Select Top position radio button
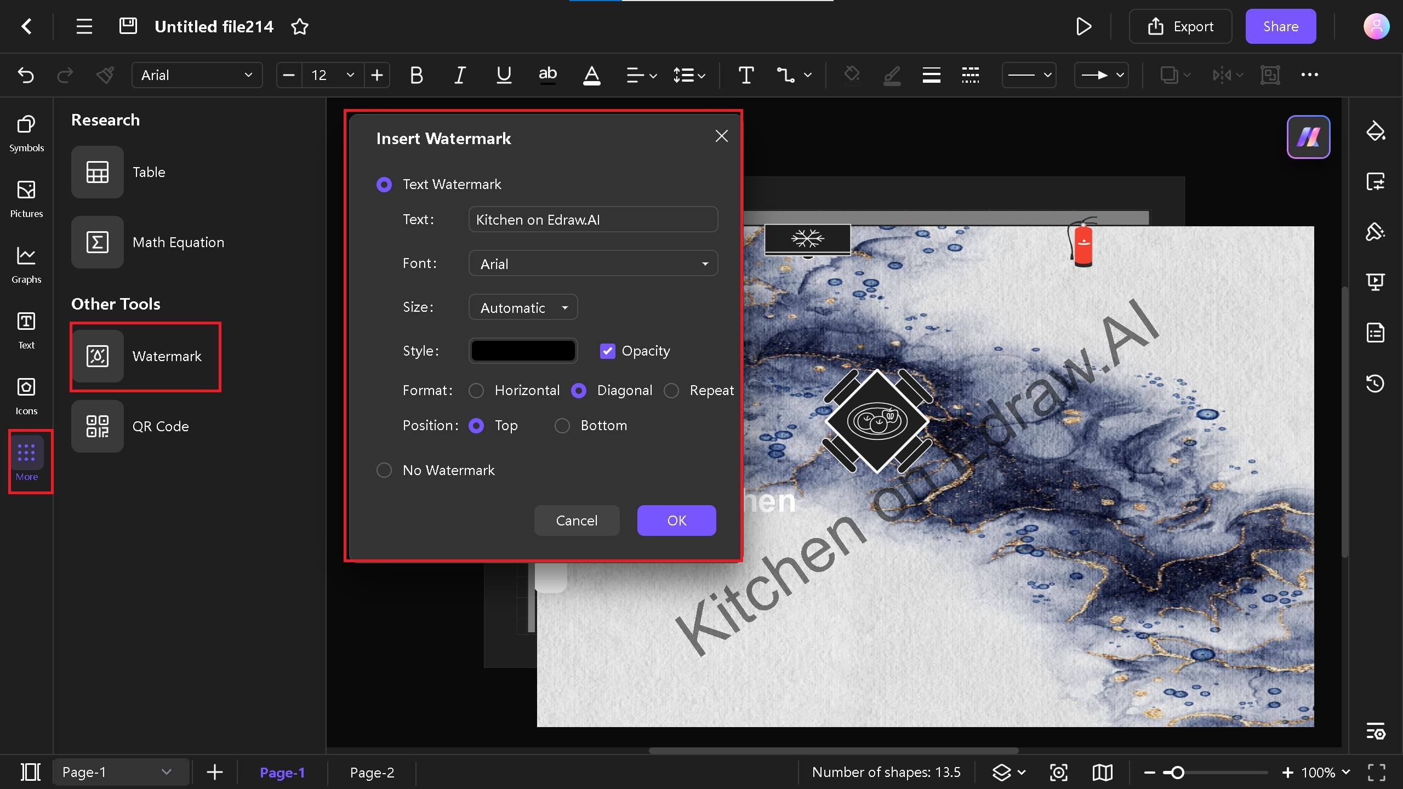 click(x=476, y=426)
